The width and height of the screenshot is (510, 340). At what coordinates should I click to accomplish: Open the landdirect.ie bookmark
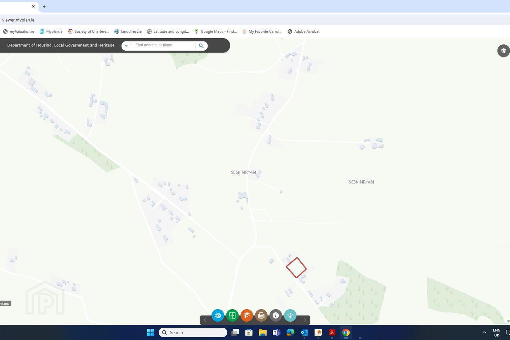(128, 32)
